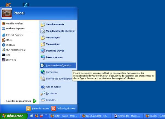
Task: Expand Tous les programmes green arrow
Action: 35,101
